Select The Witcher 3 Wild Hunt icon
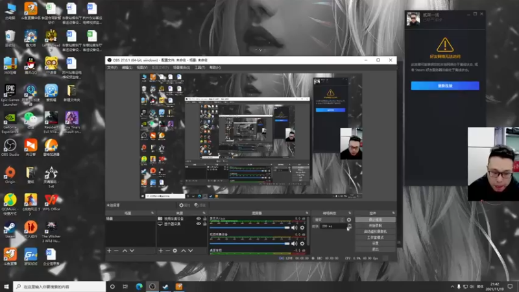Viewport: 519px width, 292px height. coord(51,232)
